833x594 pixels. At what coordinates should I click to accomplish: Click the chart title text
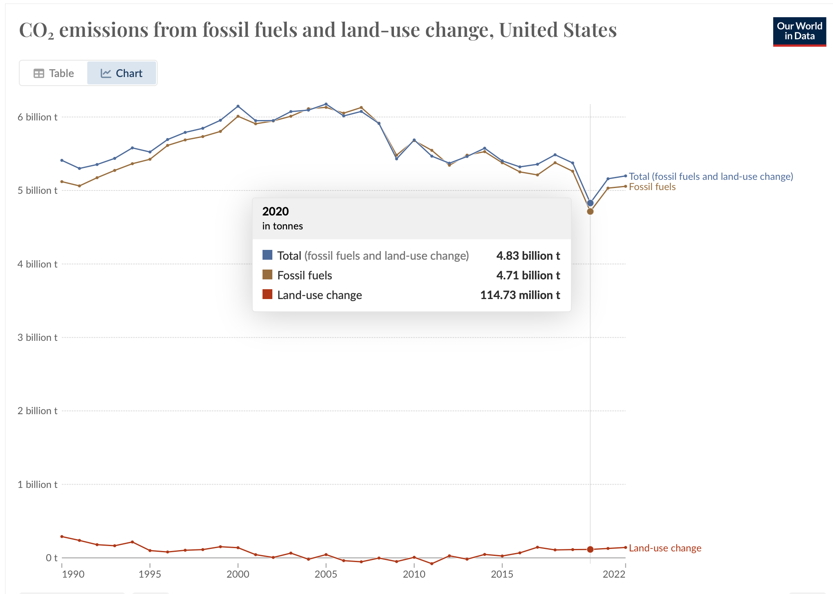(x=318, y=30)
